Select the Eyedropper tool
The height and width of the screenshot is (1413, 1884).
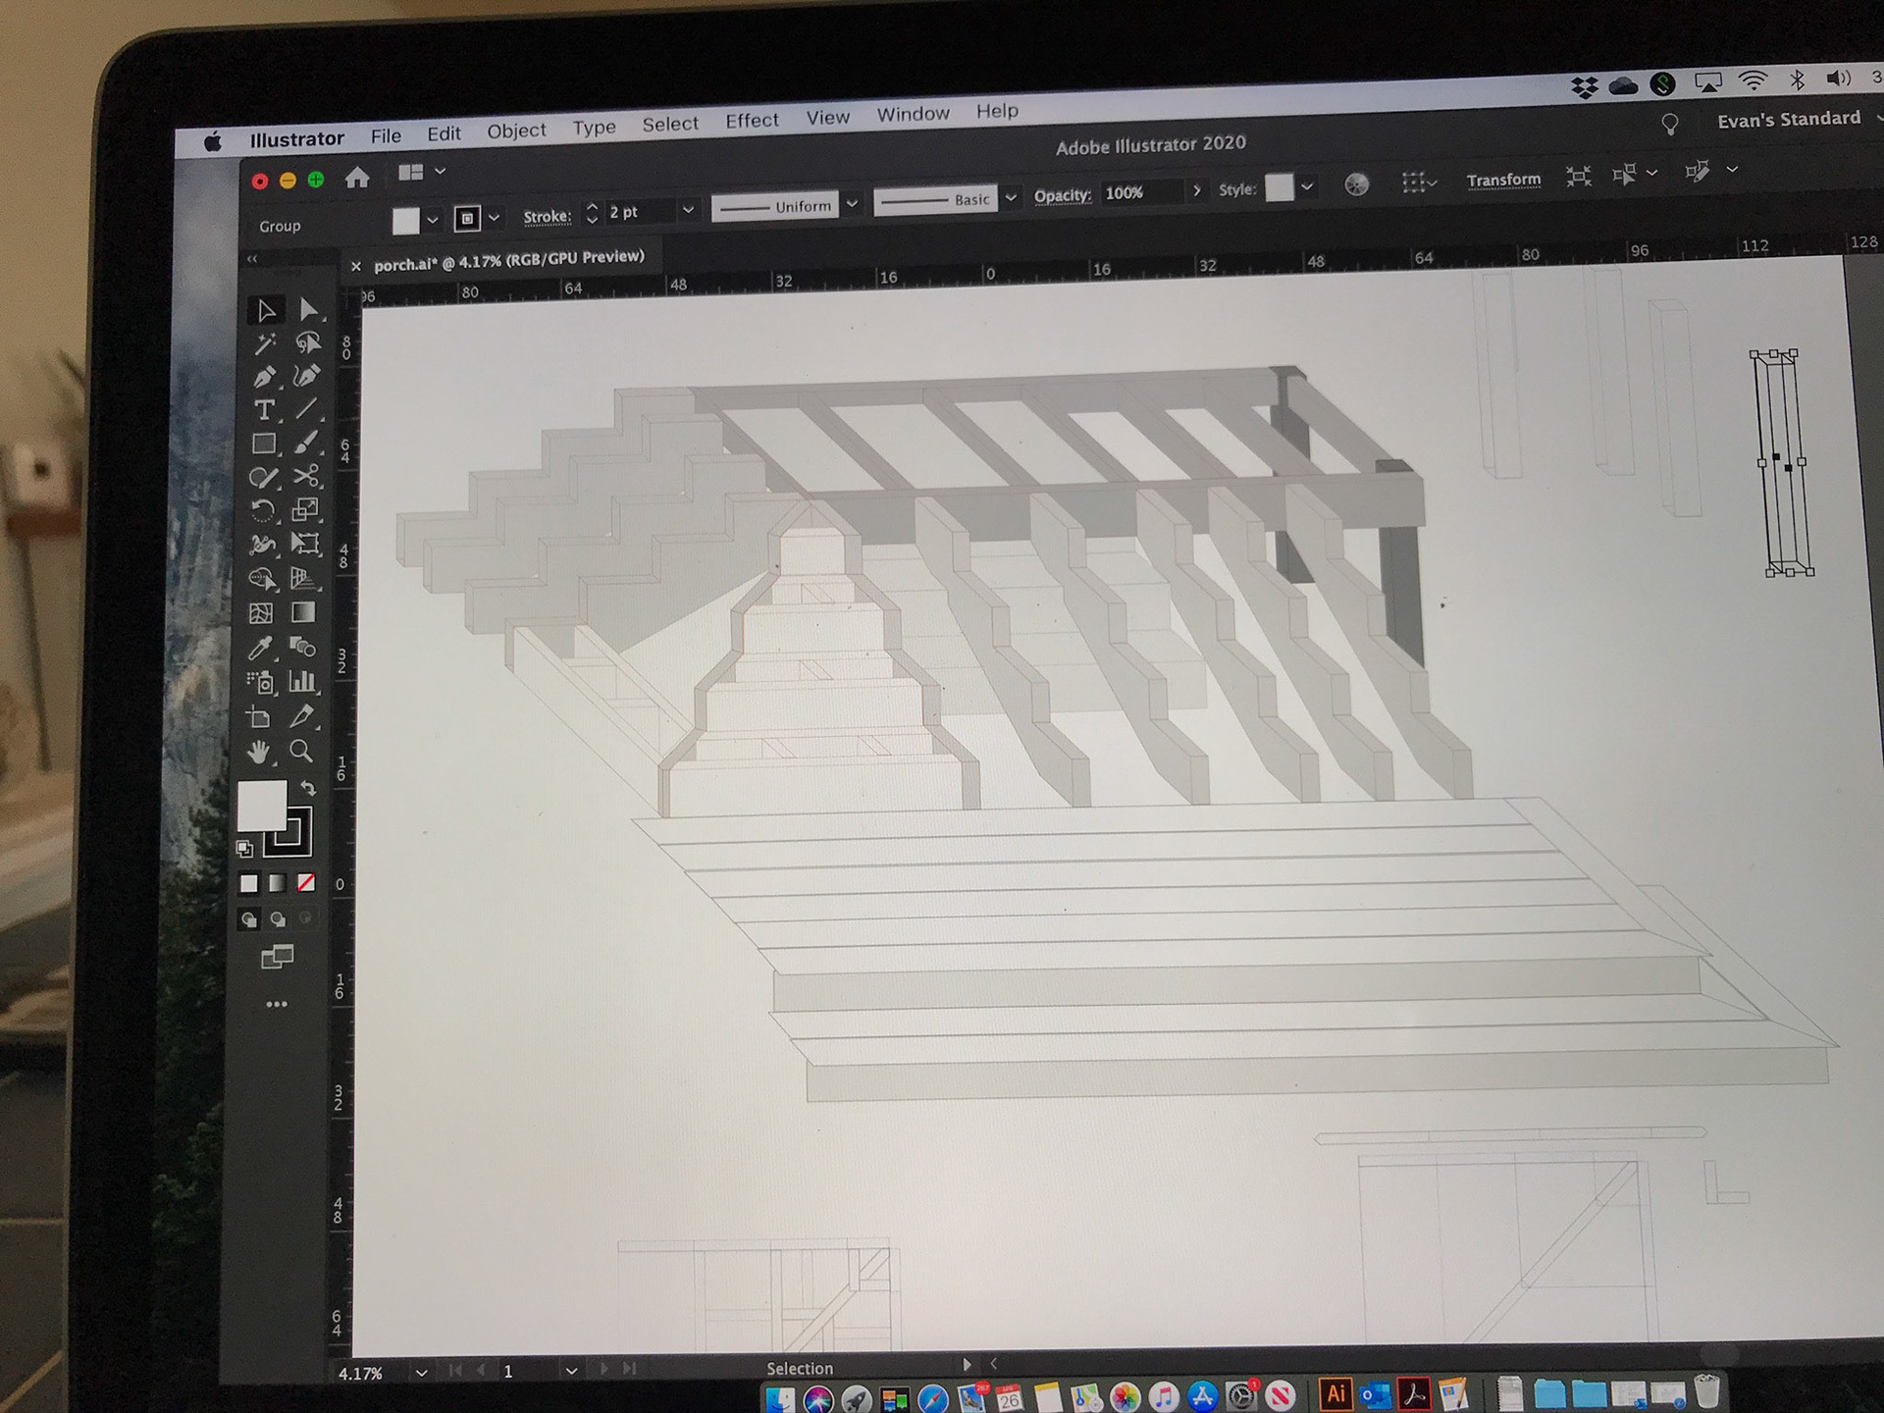(260, 648)
